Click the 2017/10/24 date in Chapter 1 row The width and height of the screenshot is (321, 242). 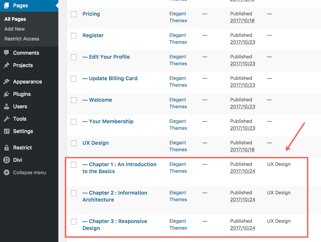243,171
